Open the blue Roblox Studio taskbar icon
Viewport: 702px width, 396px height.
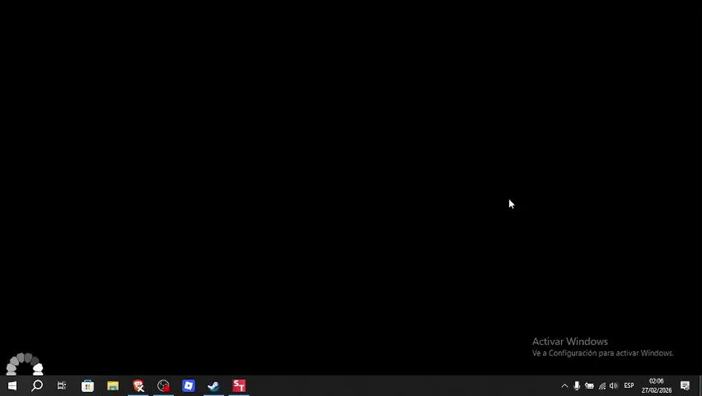[188, 386]
